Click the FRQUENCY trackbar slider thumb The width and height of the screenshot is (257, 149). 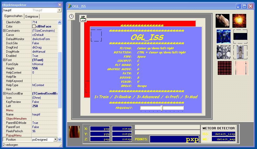(x=162, y=108)
